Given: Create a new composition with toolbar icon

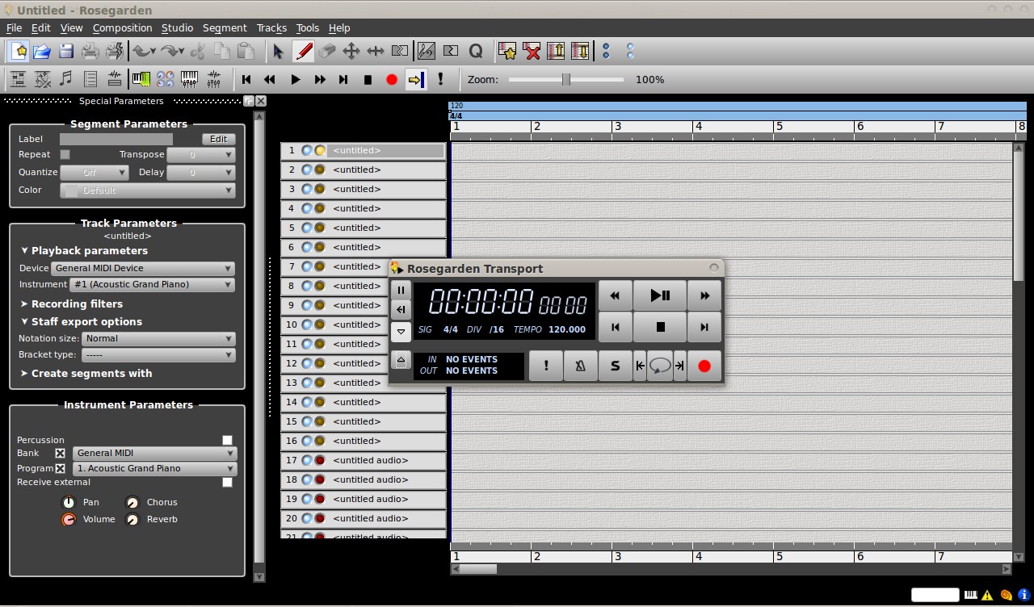Looking at the screenshot, I should [19, 52].
